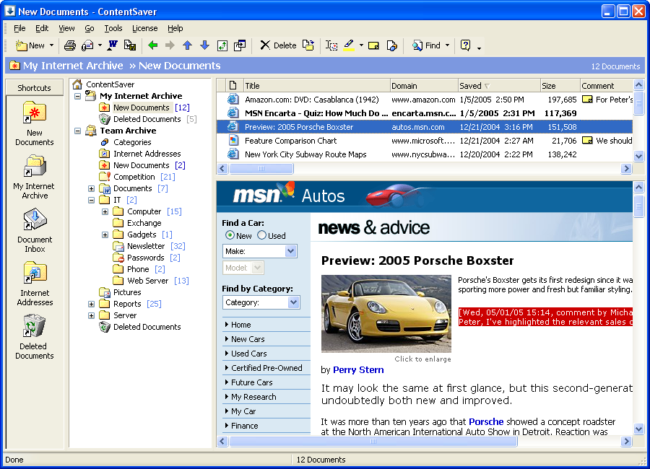Image resolution: width=650 pixels, height=469 pixels.
Task: Expand the Reports [25] folder
Action: [x=91, y=304]
